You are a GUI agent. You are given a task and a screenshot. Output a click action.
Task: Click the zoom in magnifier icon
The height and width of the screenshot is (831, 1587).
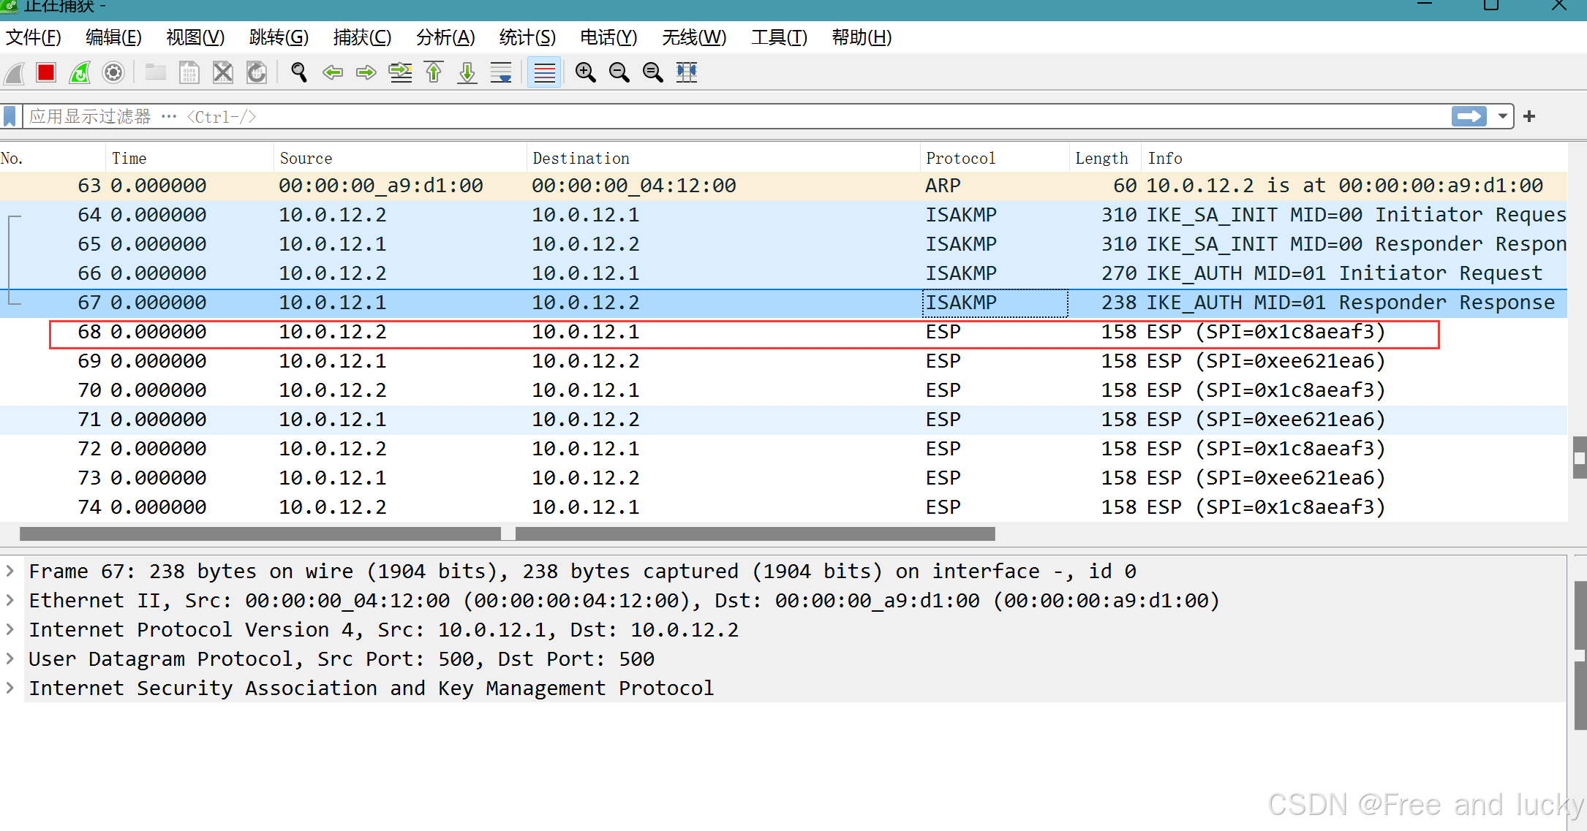585,72
